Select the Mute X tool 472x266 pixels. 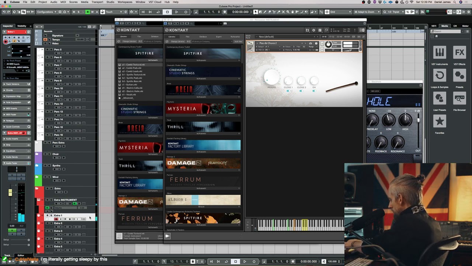(283, 12)
